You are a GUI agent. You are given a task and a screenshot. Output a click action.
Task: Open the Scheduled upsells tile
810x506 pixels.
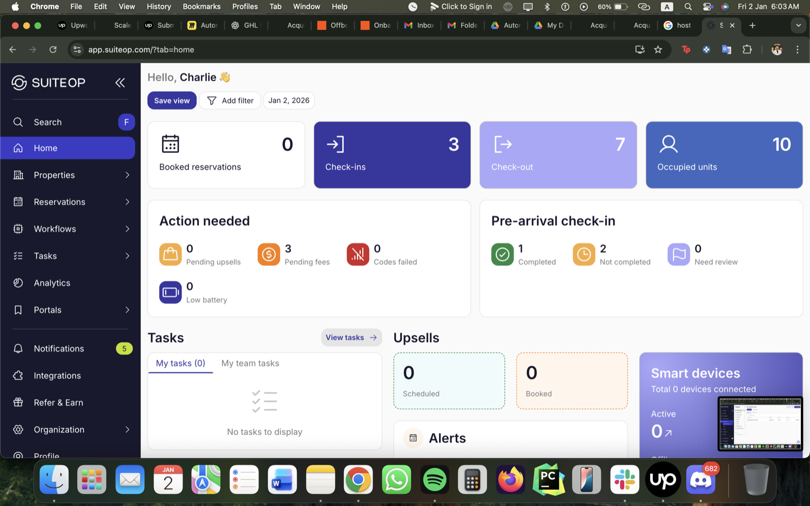click(449, 381)
